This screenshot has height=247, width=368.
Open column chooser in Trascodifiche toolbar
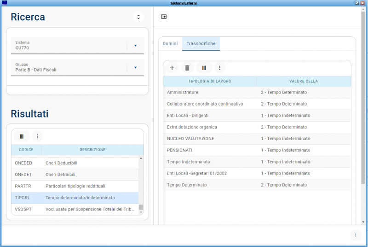point(204,68)
